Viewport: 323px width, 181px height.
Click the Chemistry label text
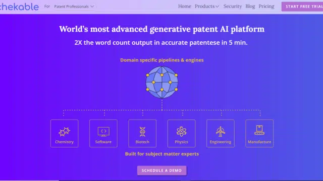64,142
